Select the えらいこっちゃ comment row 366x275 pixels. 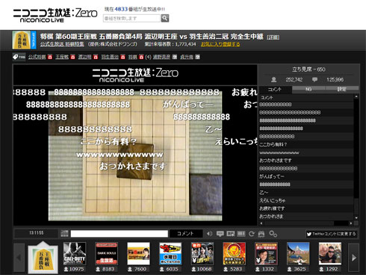[306, 200]
